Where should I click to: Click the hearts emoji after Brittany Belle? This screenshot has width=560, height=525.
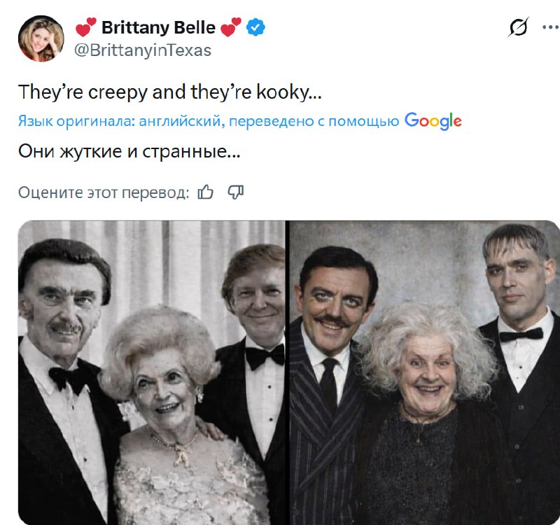(x=230, y=29)
